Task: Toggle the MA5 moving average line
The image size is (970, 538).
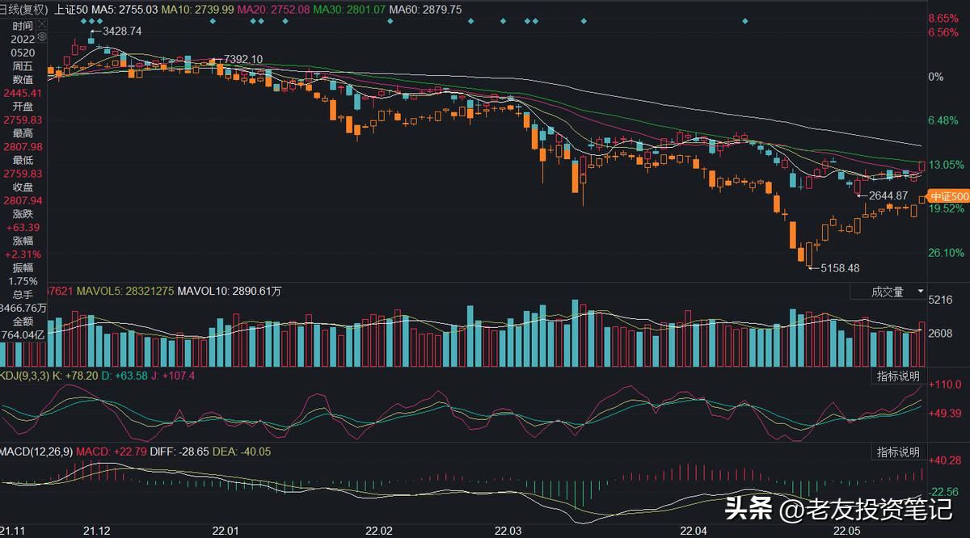Action: pyautogui.click(x=101, y=9)
